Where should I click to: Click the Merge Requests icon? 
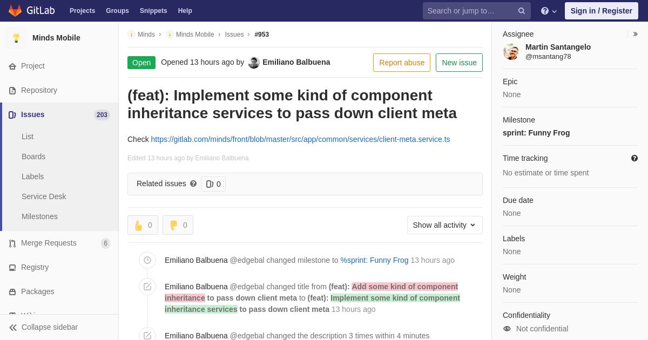click(x=12, y=243)
